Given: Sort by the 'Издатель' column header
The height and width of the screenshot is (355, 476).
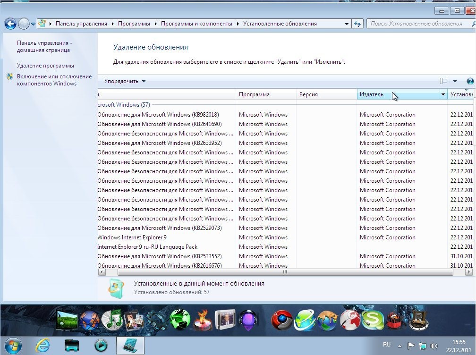Looking at the screenshot, I should 398,94.
